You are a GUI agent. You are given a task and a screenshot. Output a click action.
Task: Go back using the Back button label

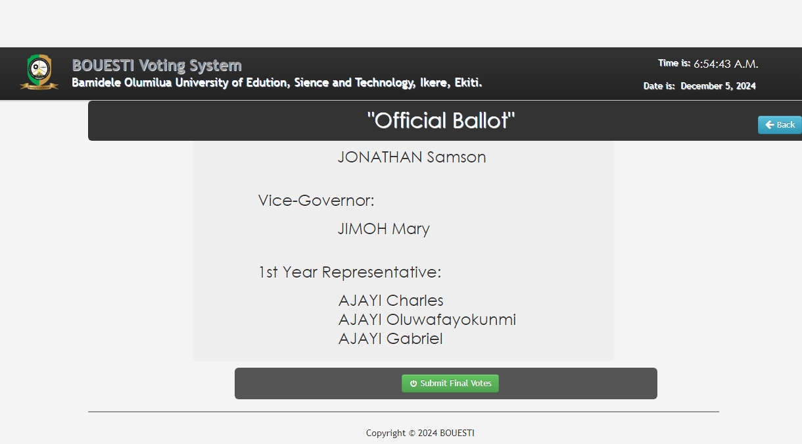(786, 125)
